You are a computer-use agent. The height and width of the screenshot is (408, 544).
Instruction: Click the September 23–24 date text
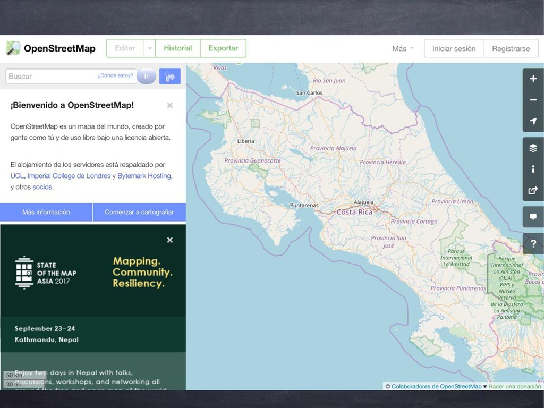45,328
